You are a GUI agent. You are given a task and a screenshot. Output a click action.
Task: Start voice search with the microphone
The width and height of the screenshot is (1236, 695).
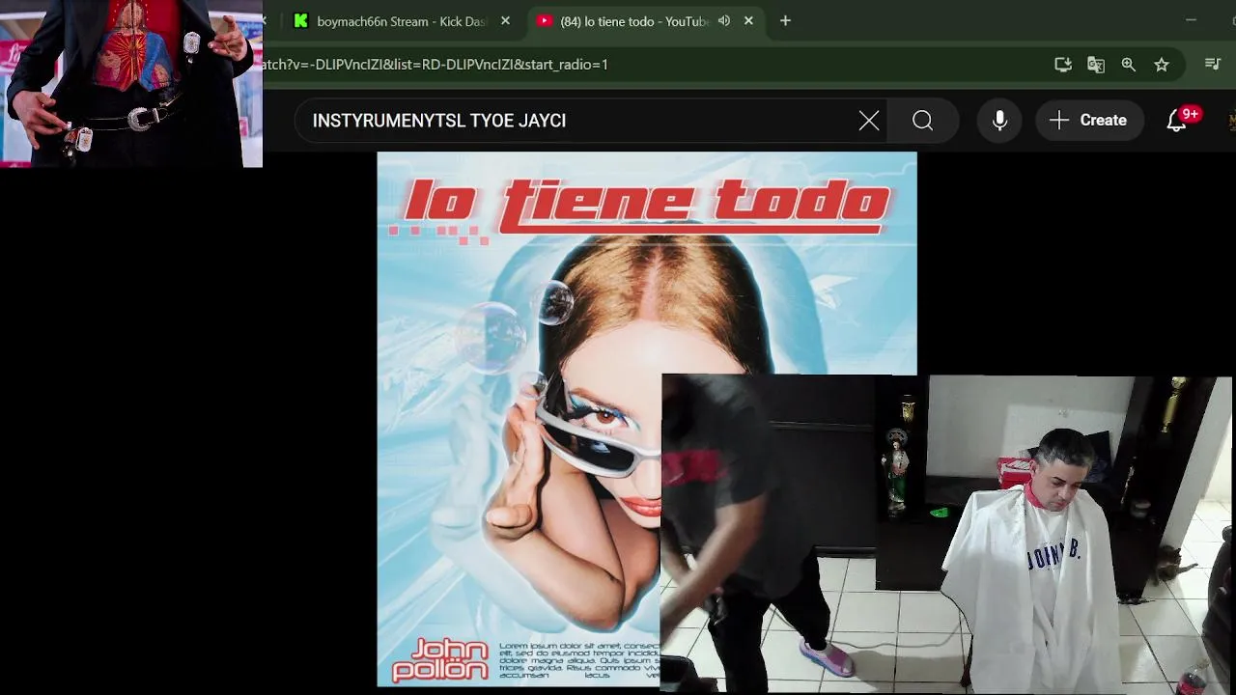click(x=999, y=121)
